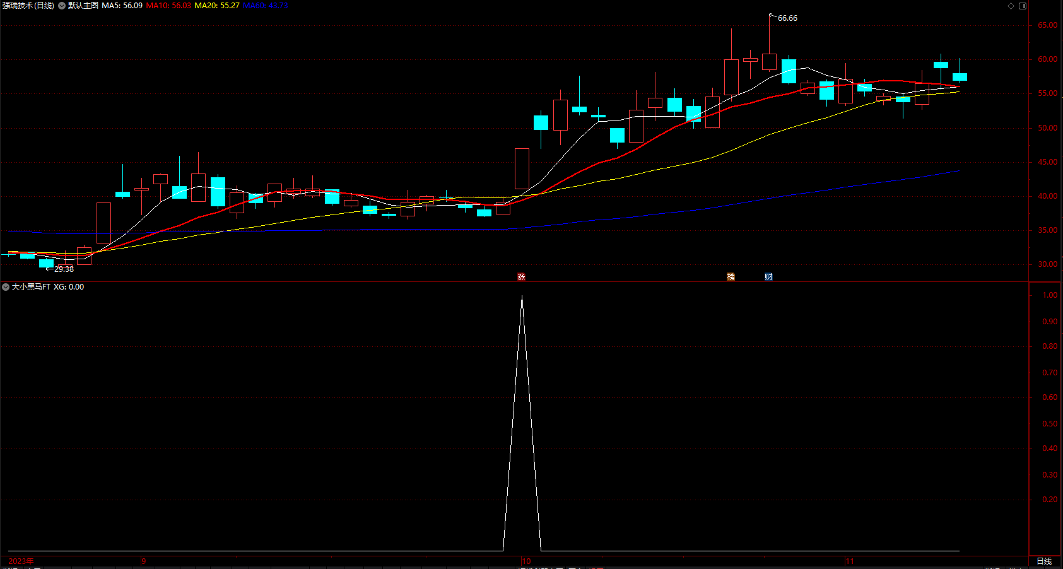Image resolution: width=1063 pixels, height=569 pixels.
Task: Click the 29.38 low price label
Action: coord(64,269)
